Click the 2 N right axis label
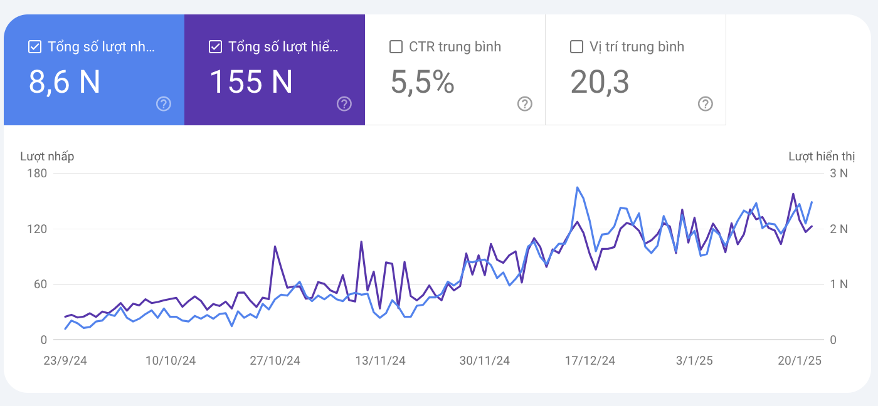 click(838, 229)
